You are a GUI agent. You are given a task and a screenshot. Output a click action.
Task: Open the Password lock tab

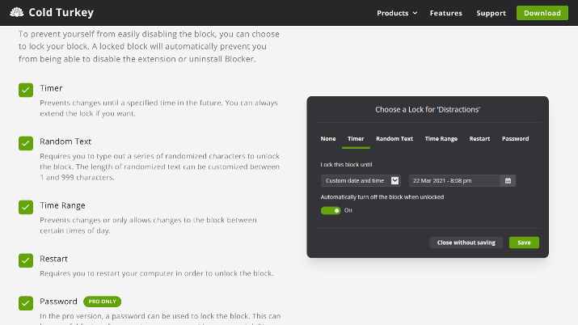(x=515, y=139)
